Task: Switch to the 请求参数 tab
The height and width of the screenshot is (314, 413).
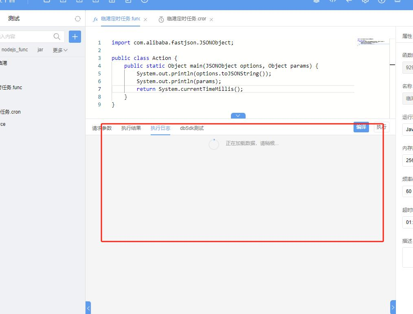Action: click(x=102, y=128)
